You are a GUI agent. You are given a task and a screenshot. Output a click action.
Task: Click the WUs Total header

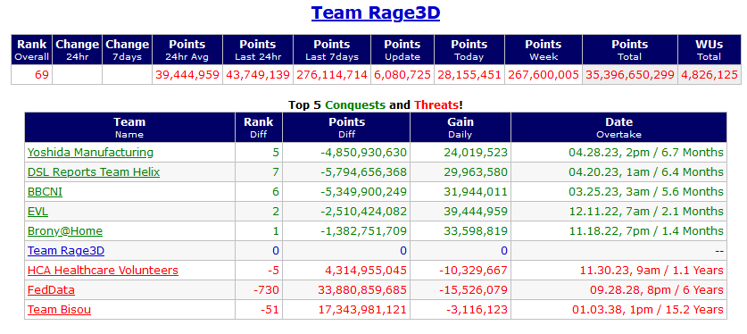pos(710,50)
